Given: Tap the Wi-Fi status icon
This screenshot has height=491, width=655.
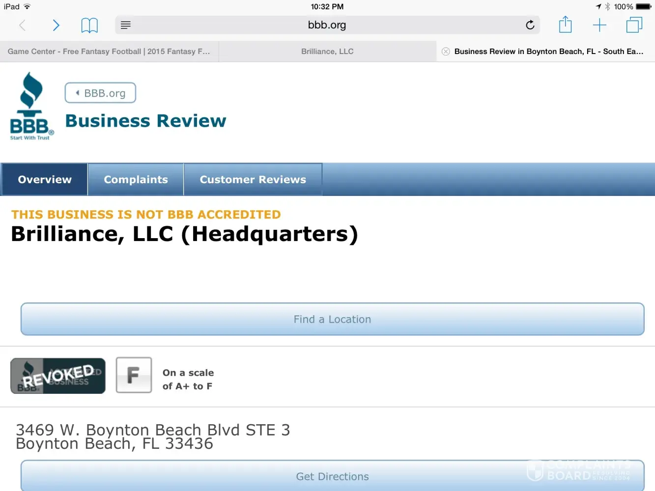Looking at the screenshot, I should (27, 6).
